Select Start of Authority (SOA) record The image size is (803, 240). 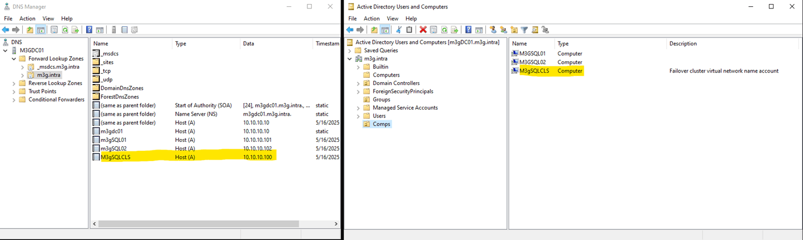(215, 106)
